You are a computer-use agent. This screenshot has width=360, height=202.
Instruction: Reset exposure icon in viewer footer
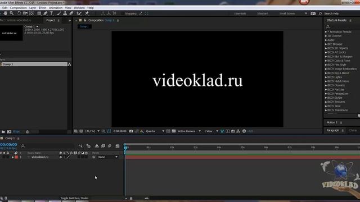click(x=244, y=131)
